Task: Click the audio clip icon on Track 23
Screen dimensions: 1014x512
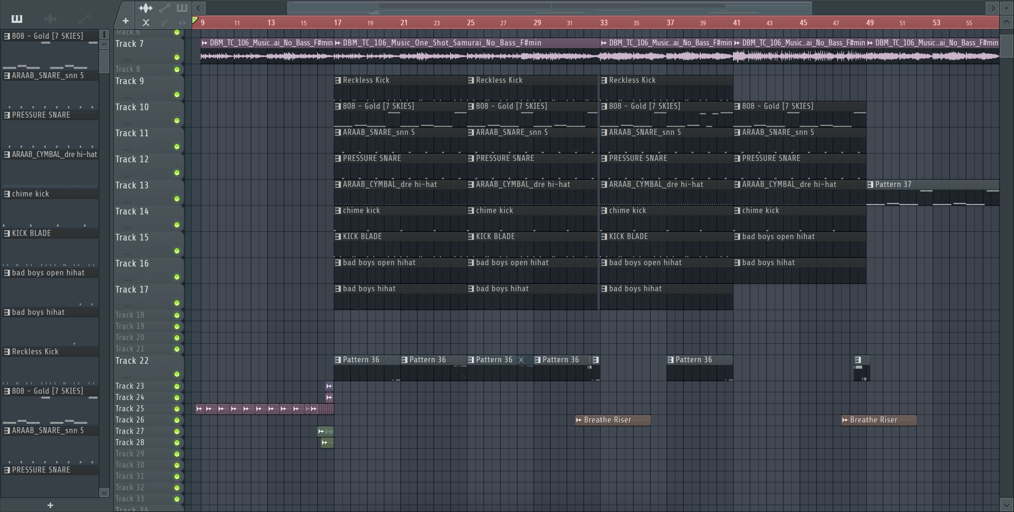Action: (x=329, y=386)
